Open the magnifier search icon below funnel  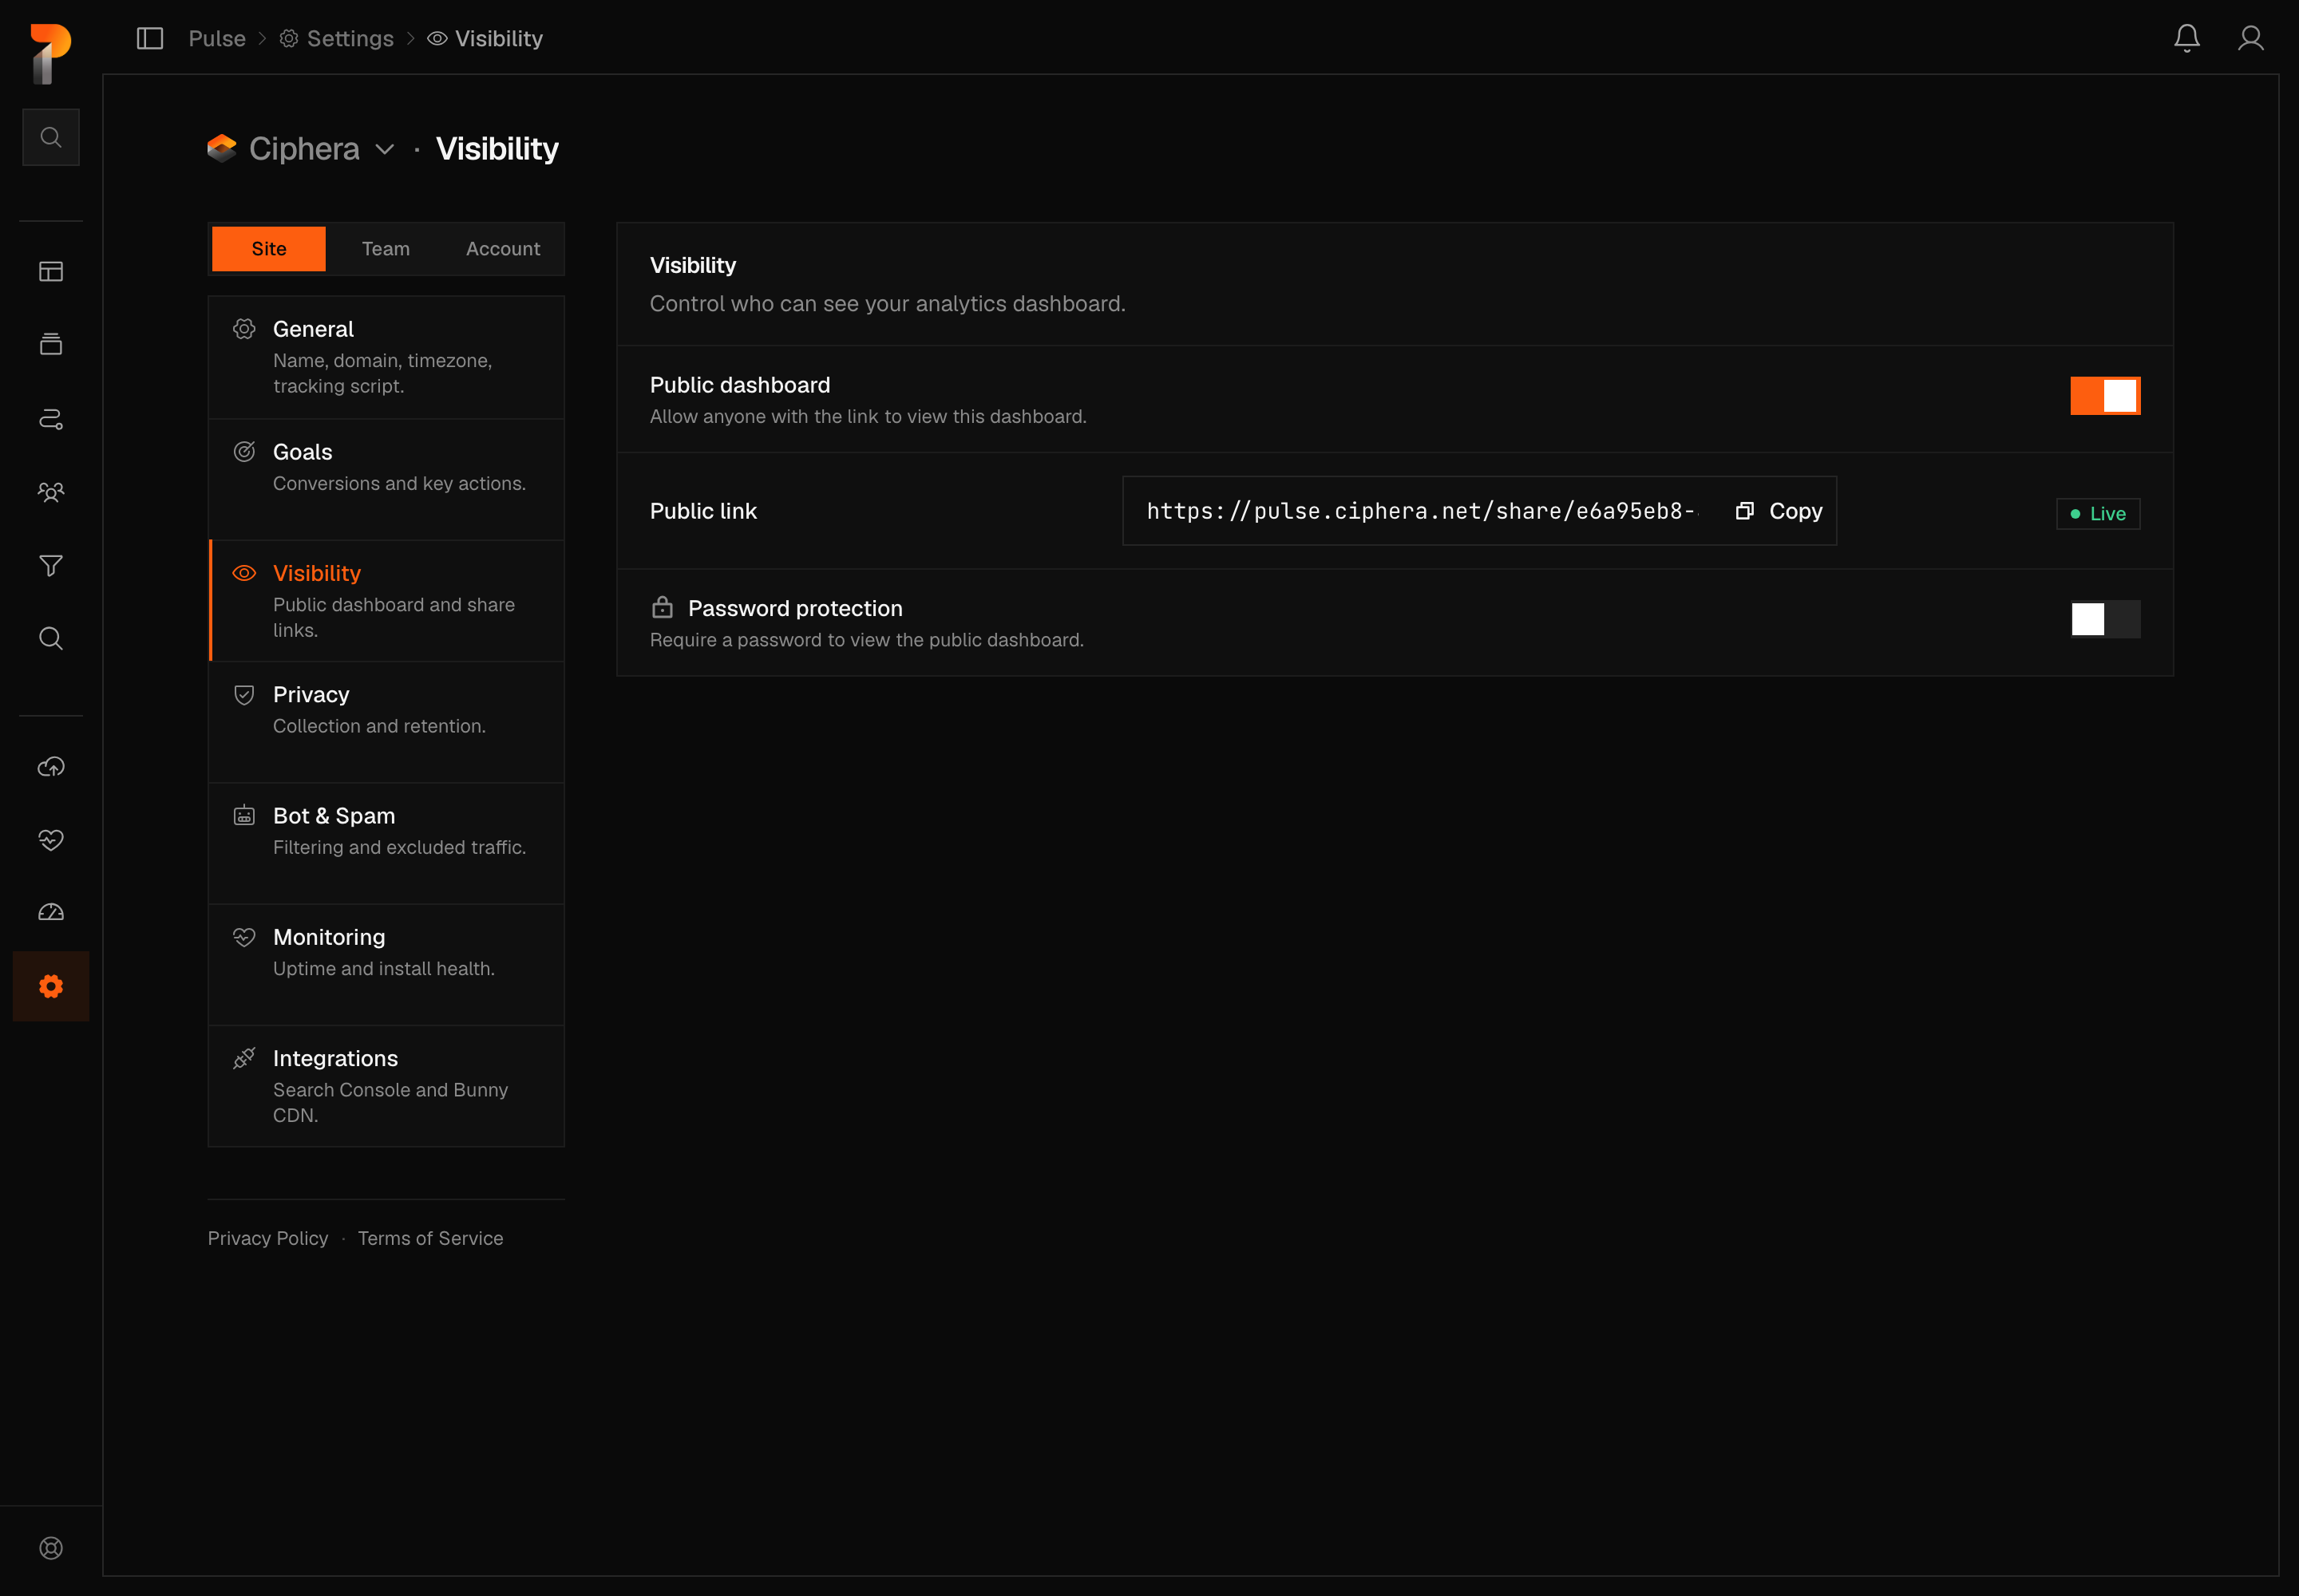tap(51, 638)
